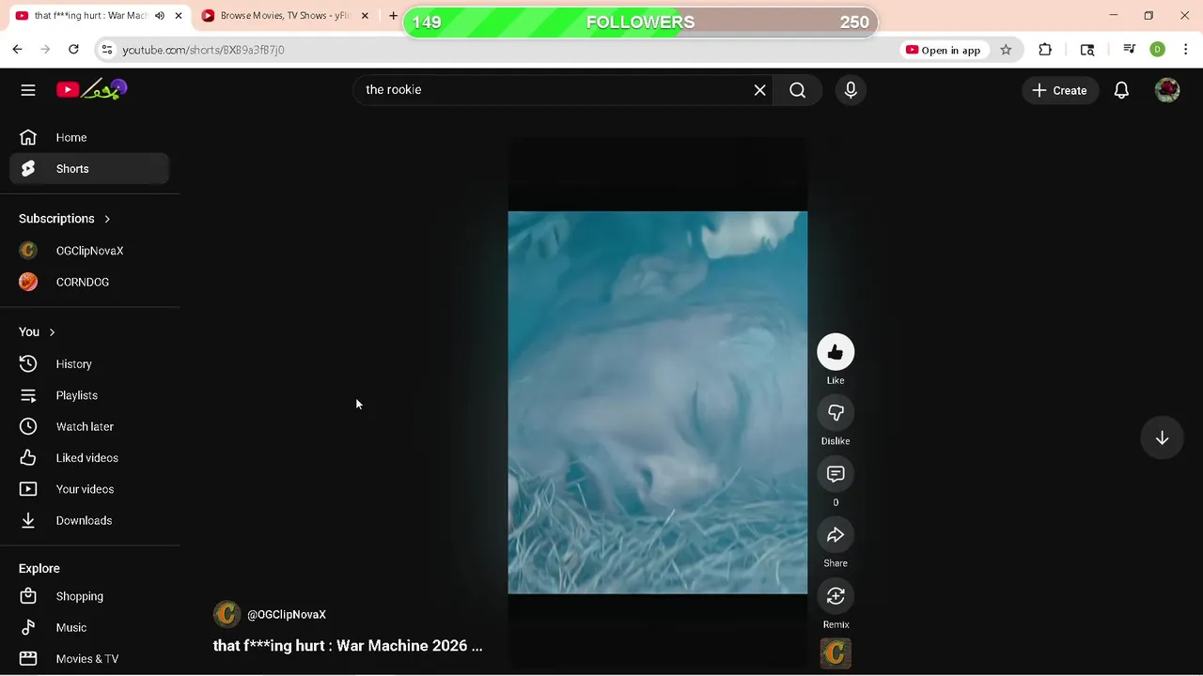
Task: Clear the search text with the X
Action: (759, 90)
